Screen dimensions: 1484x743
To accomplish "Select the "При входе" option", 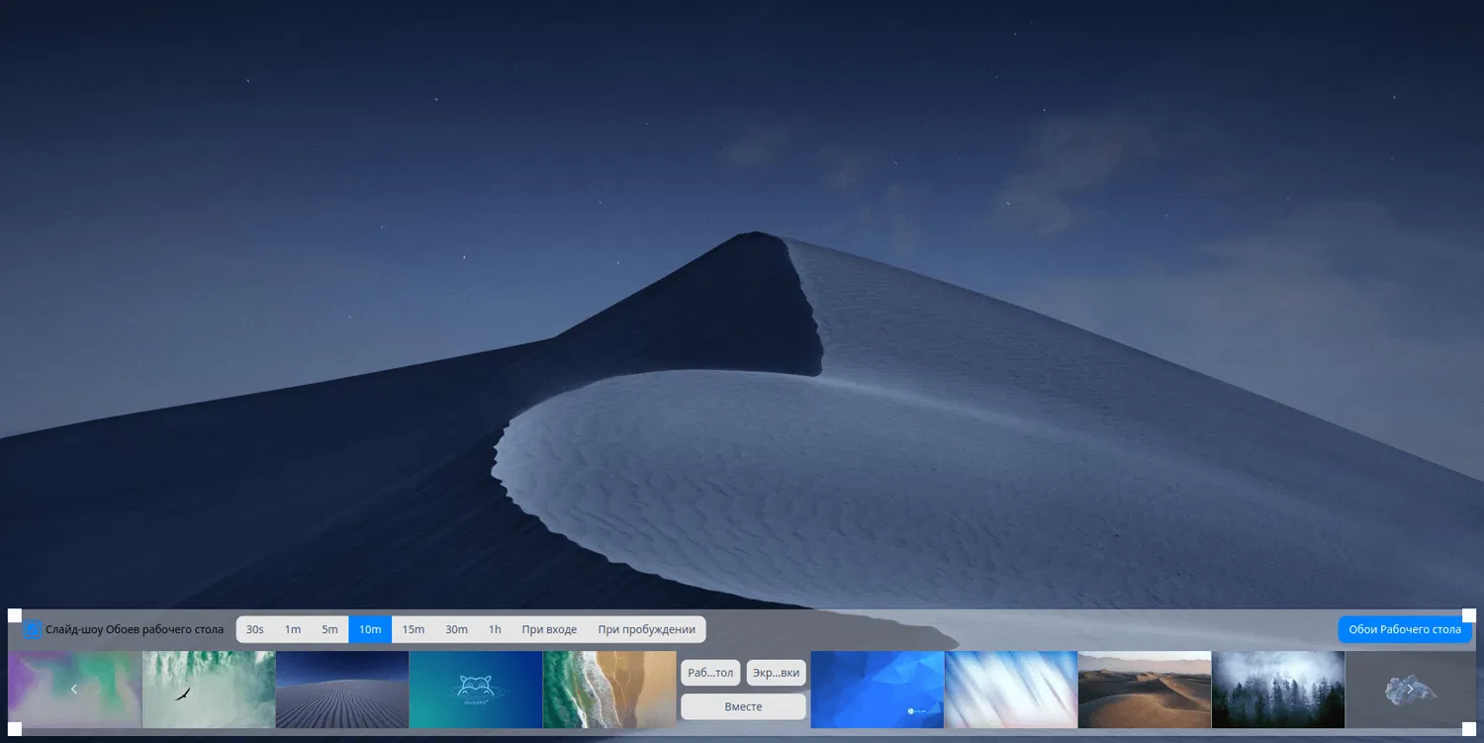I will point(549,629).
